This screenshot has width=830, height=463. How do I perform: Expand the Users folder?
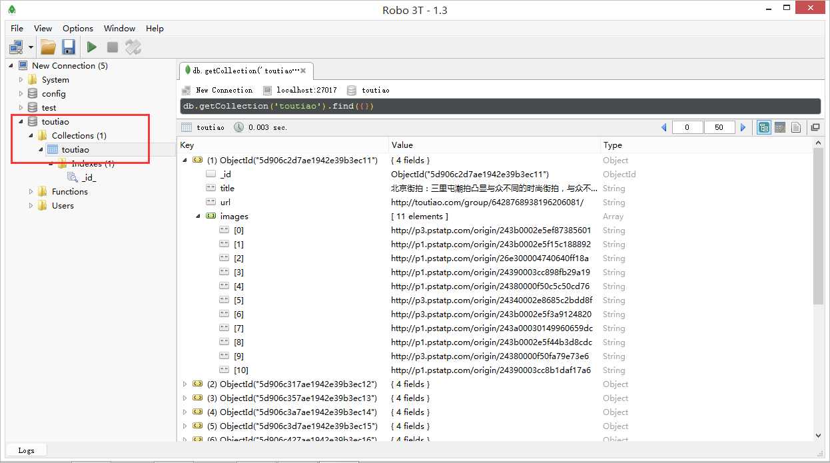point(31,205)
